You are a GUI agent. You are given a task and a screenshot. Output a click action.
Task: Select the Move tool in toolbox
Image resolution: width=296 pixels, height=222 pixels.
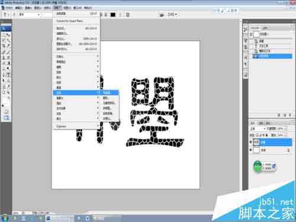tap(8, 36)
